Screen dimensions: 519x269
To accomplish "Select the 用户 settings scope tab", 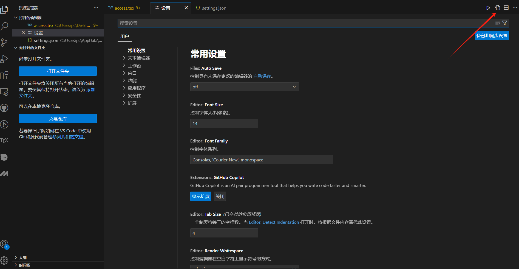I will [x=125, y=36].
